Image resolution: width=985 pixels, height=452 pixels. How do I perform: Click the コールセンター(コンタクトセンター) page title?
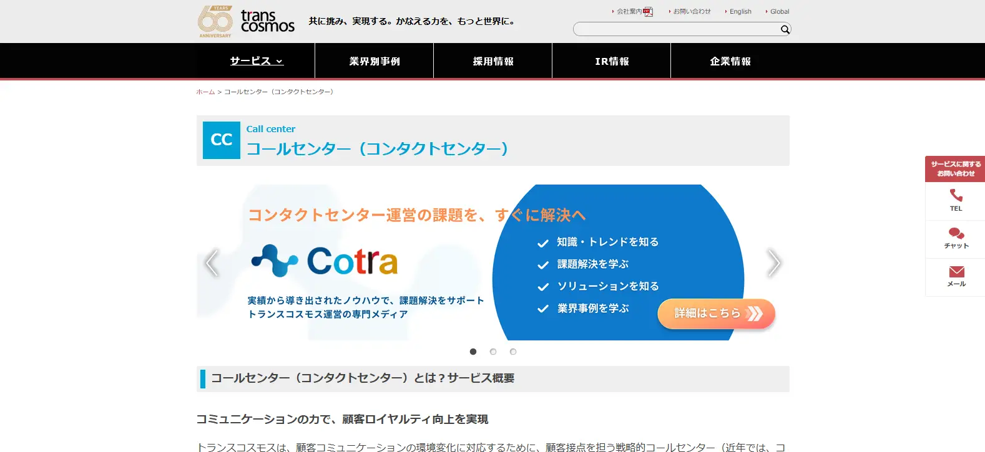(377, 149)
